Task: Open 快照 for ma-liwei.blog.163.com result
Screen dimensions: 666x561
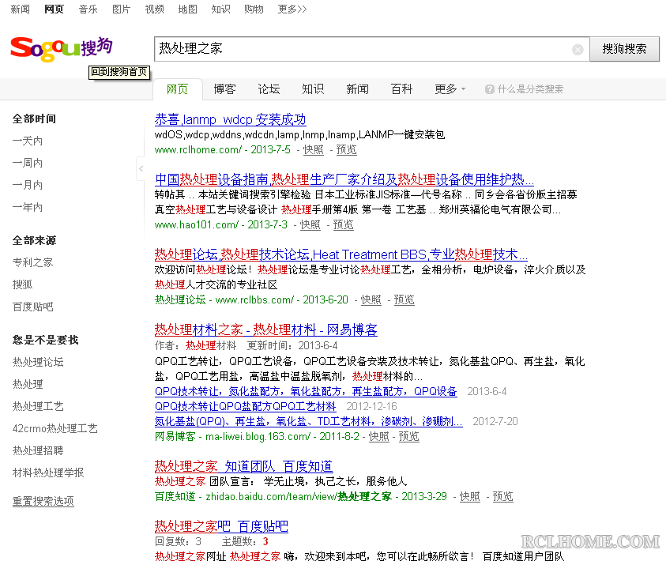Action: [x=379, y=437]
